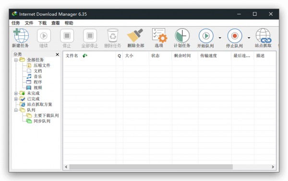Image resolution: width=288 pixels, height=181 pixels.
Task: Click the horizontal scrollbar thumb
Action: tap(151, 167)
